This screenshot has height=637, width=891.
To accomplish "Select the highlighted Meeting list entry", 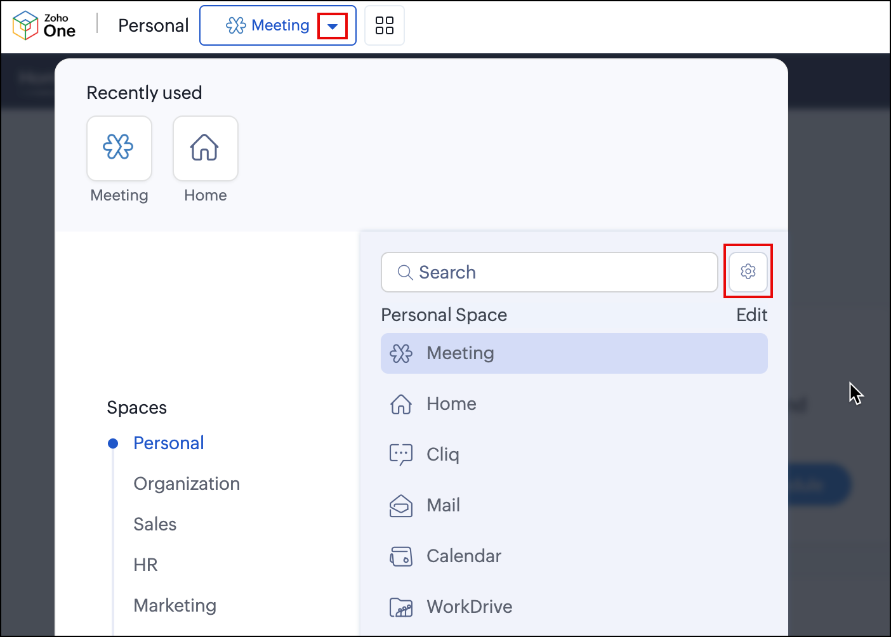I will click(x=574, y=353).
